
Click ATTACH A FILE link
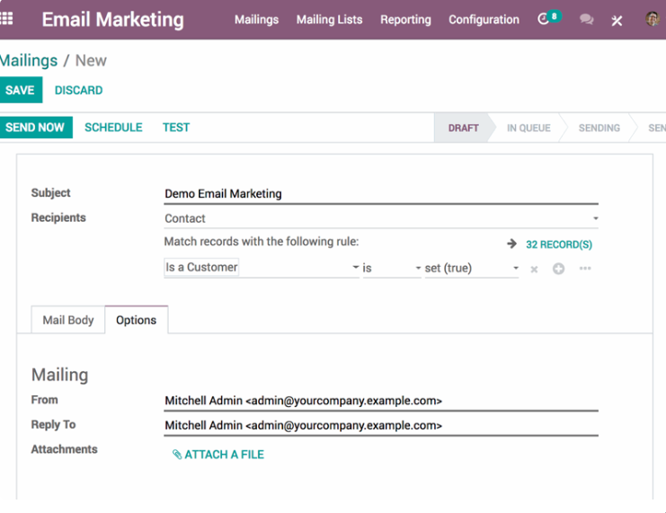point(218,455)
